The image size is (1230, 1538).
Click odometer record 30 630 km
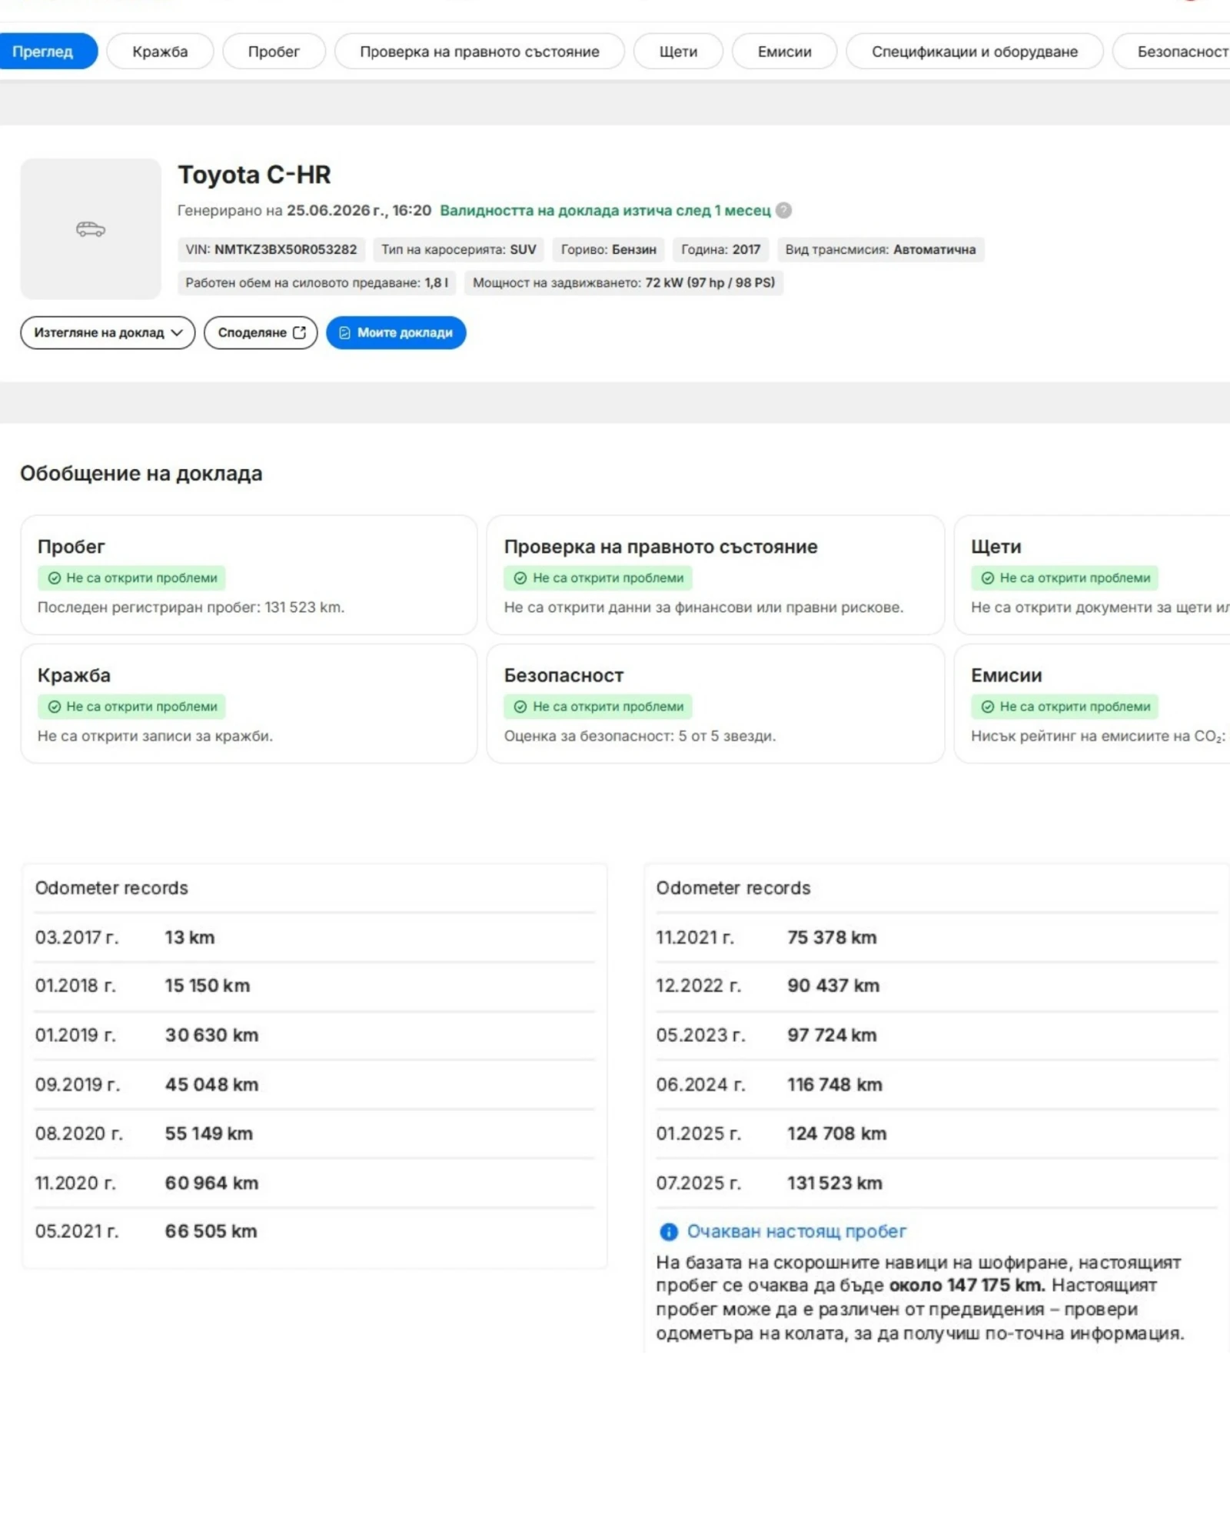[x=314, y=1035]
